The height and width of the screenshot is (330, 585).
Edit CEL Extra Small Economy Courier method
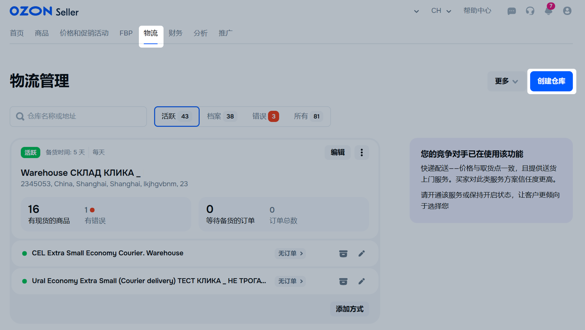click(x=361, y=254)
